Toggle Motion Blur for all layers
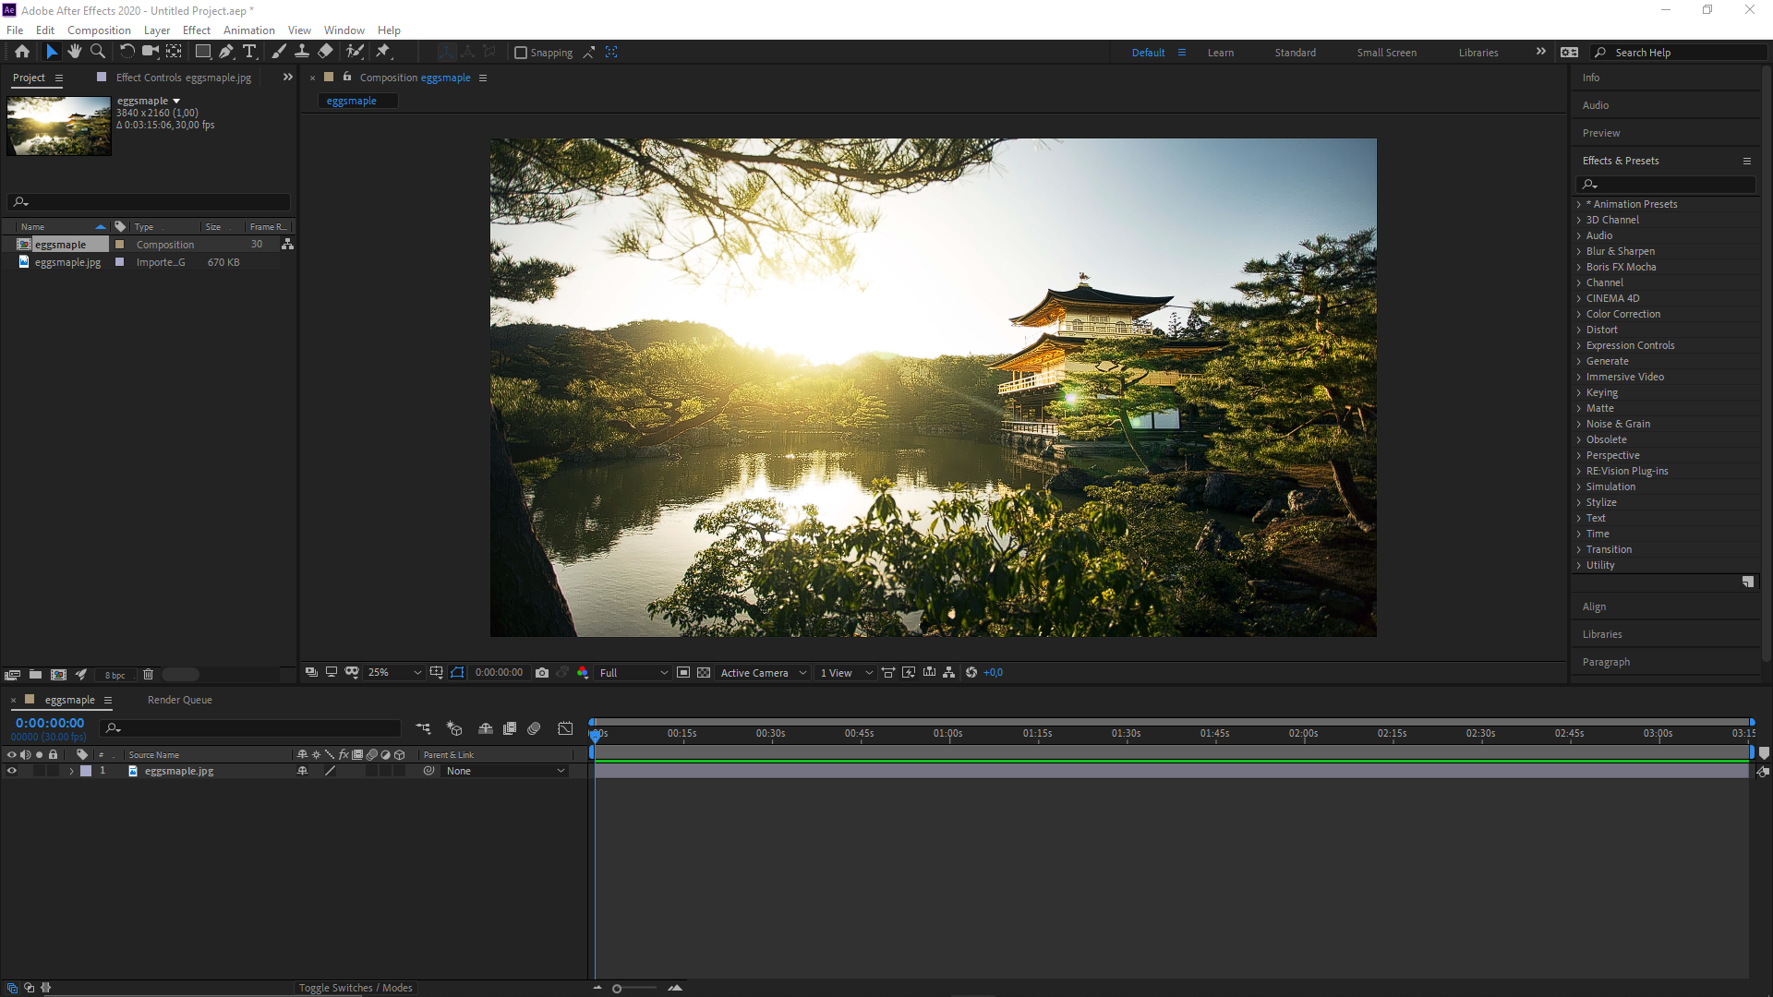This screenshot has width=1773, height=997. [534, 727]
